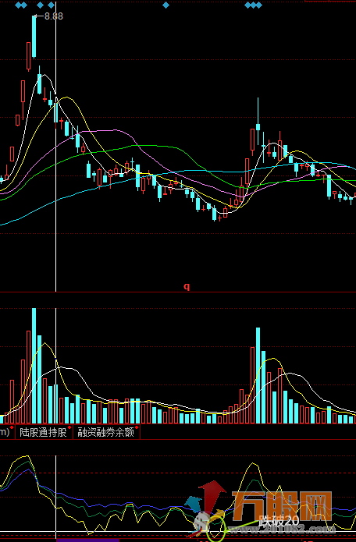Image resolution: width=356 pixels, height=542 pixels.
Task: Switch to the 融资融券余额 tab
Action: click(x=106, y=432)
